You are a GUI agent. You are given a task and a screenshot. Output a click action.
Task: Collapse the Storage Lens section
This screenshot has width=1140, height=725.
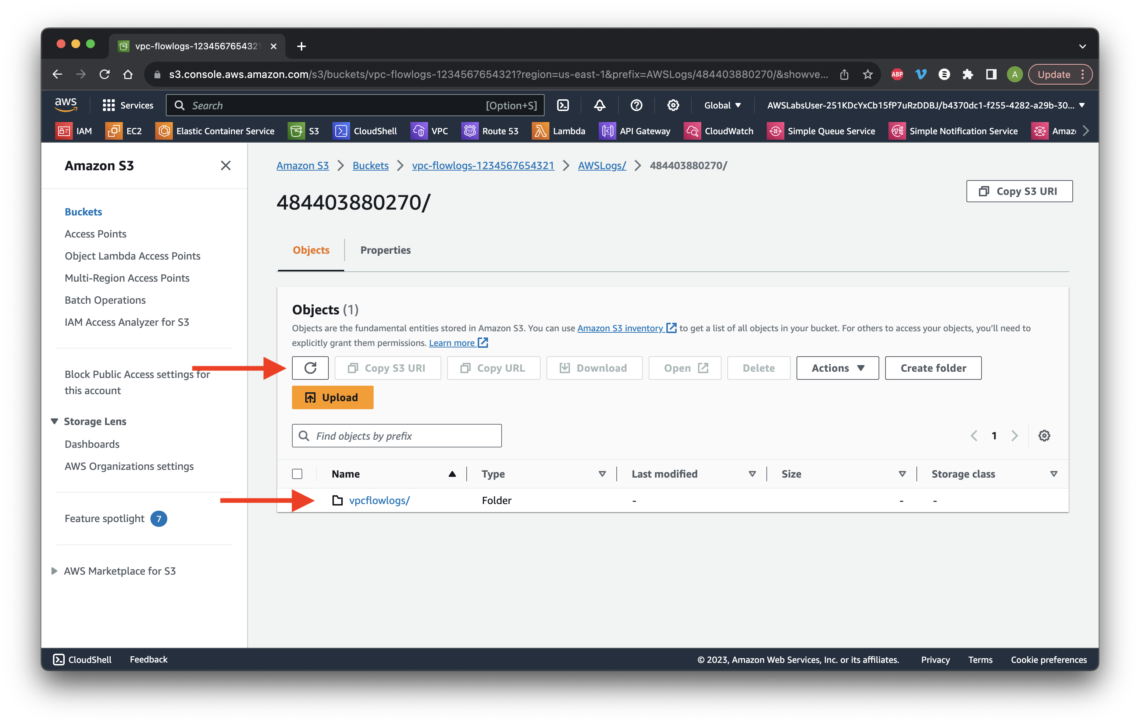[54, 421]
